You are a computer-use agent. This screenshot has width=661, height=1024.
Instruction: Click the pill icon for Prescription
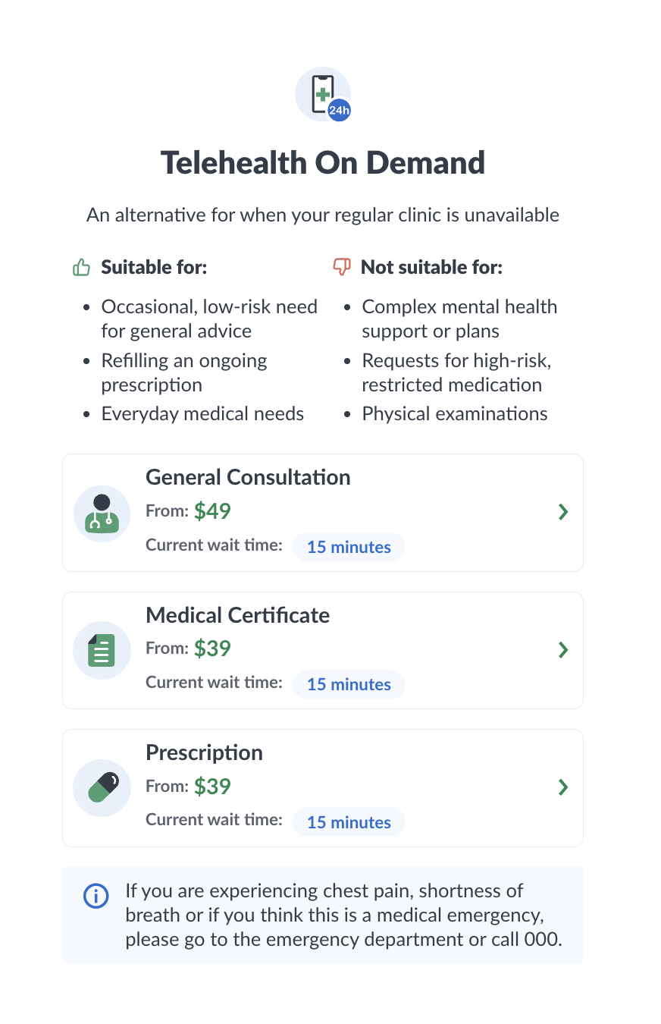(x=102, y=787)
